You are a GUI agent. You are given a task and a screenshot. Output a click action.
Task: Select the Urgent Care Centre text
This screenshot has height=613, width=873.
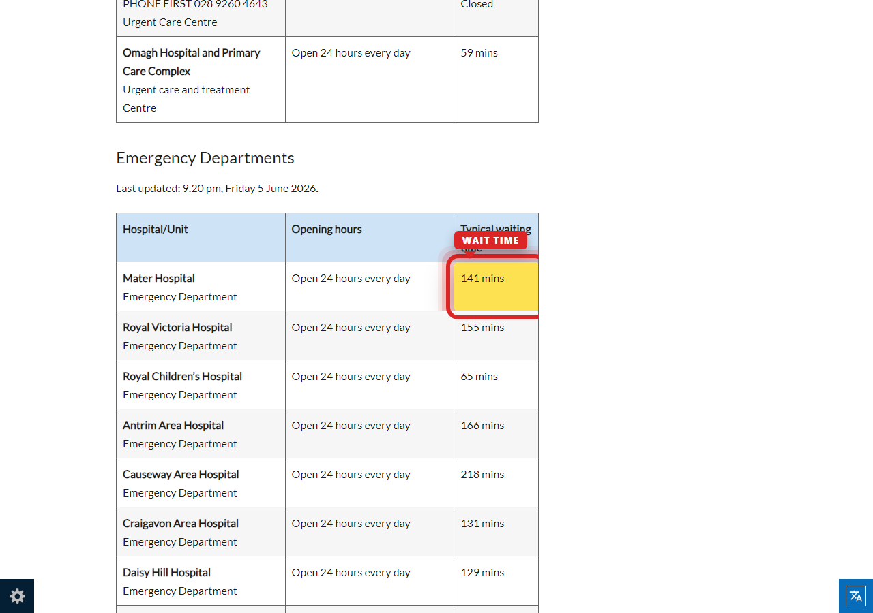pos(170,22)
